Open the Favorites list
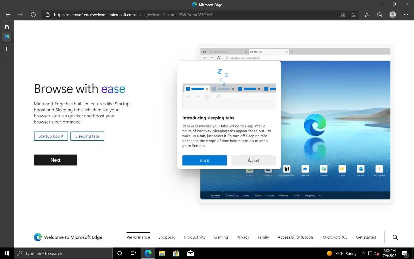 pos(367,15)
